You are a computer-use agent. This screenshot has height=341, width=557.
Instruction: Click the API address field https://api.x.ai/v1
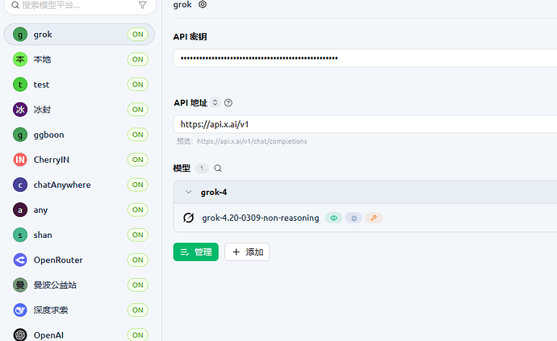(365, 124)
